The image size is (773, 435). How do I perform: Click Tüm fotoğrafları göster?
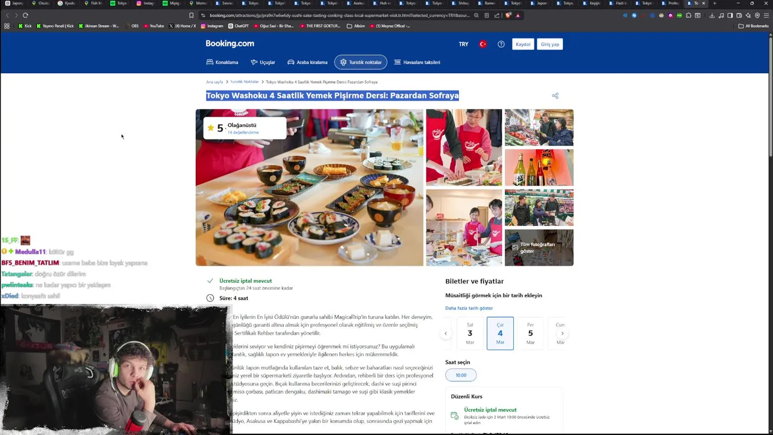coord(539,248)
